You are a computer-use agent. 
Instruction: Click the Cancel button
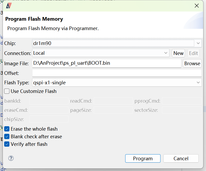(x=181, y=158)
